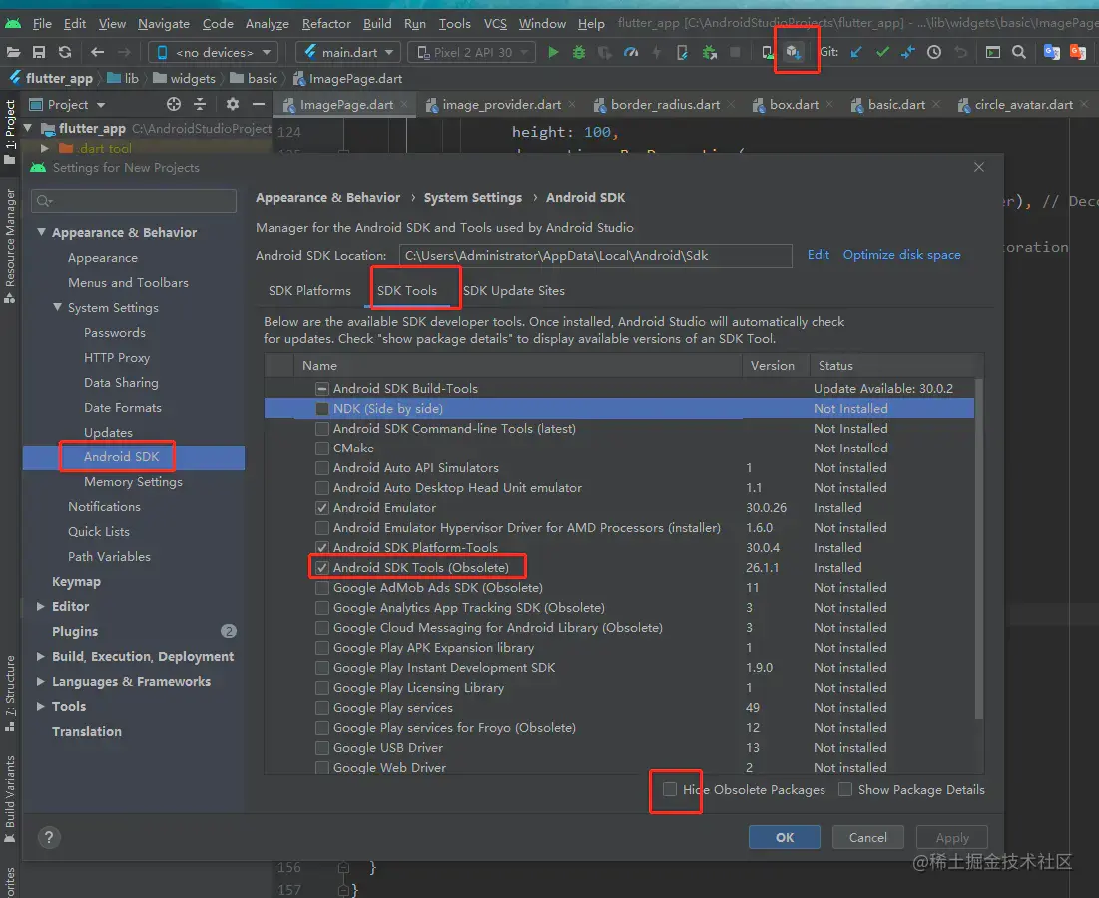
Task: Click the Open folder toolbar icon
Action: 13,52
